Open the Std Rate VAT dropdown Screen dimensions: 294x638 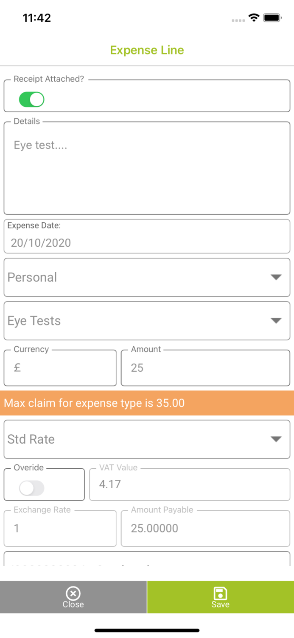click(x=147, y=439)
